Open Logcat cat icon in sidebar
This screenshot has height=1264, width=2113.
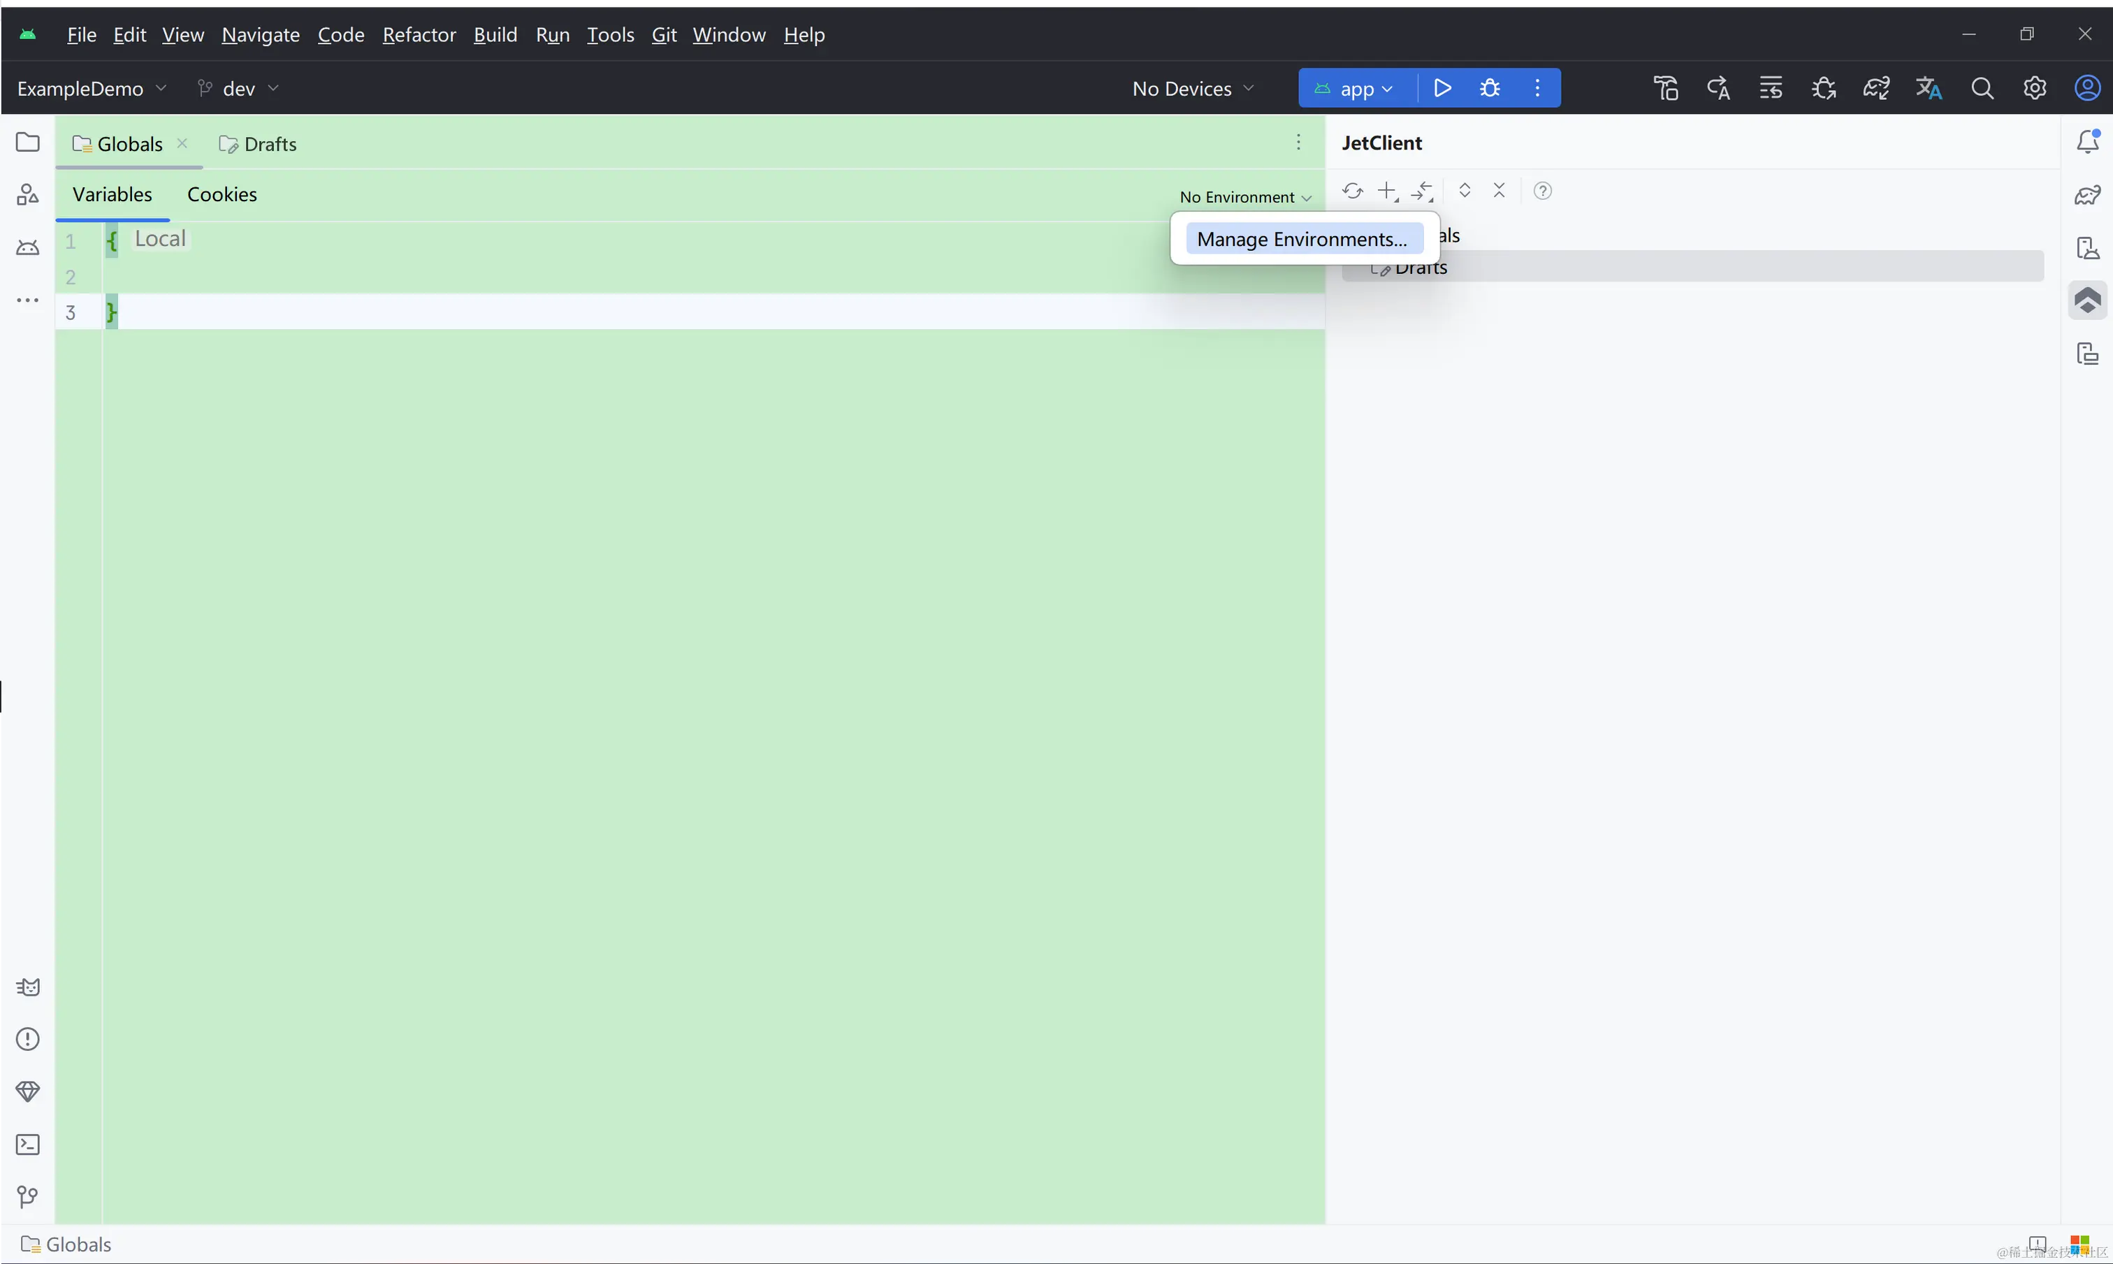click(28, 987)
